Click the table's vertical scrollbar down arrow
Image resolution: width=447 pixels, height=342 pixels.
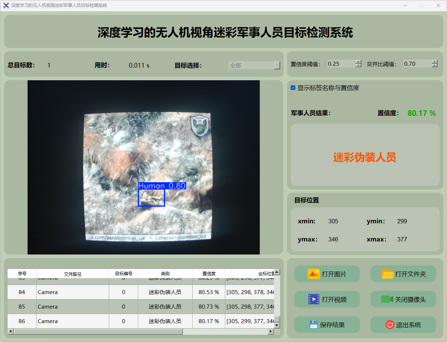[x=277, y=325]
